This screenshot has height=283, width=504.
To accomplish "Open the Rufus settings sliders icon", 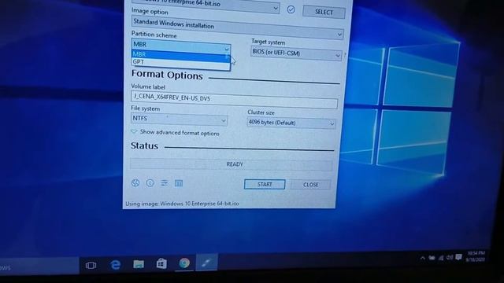I will tap(165, 183).
